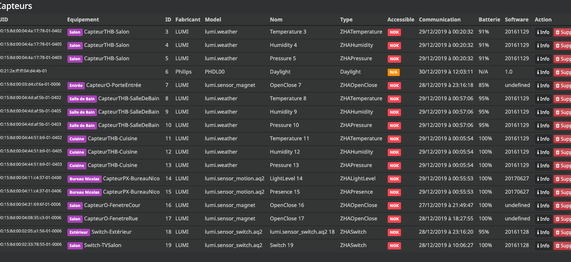Click the Extérieur room tag

pos(79,232)
